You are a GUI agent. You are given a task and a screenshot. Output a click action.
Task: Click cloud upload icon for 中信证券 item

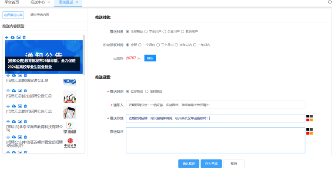[14, 137]
